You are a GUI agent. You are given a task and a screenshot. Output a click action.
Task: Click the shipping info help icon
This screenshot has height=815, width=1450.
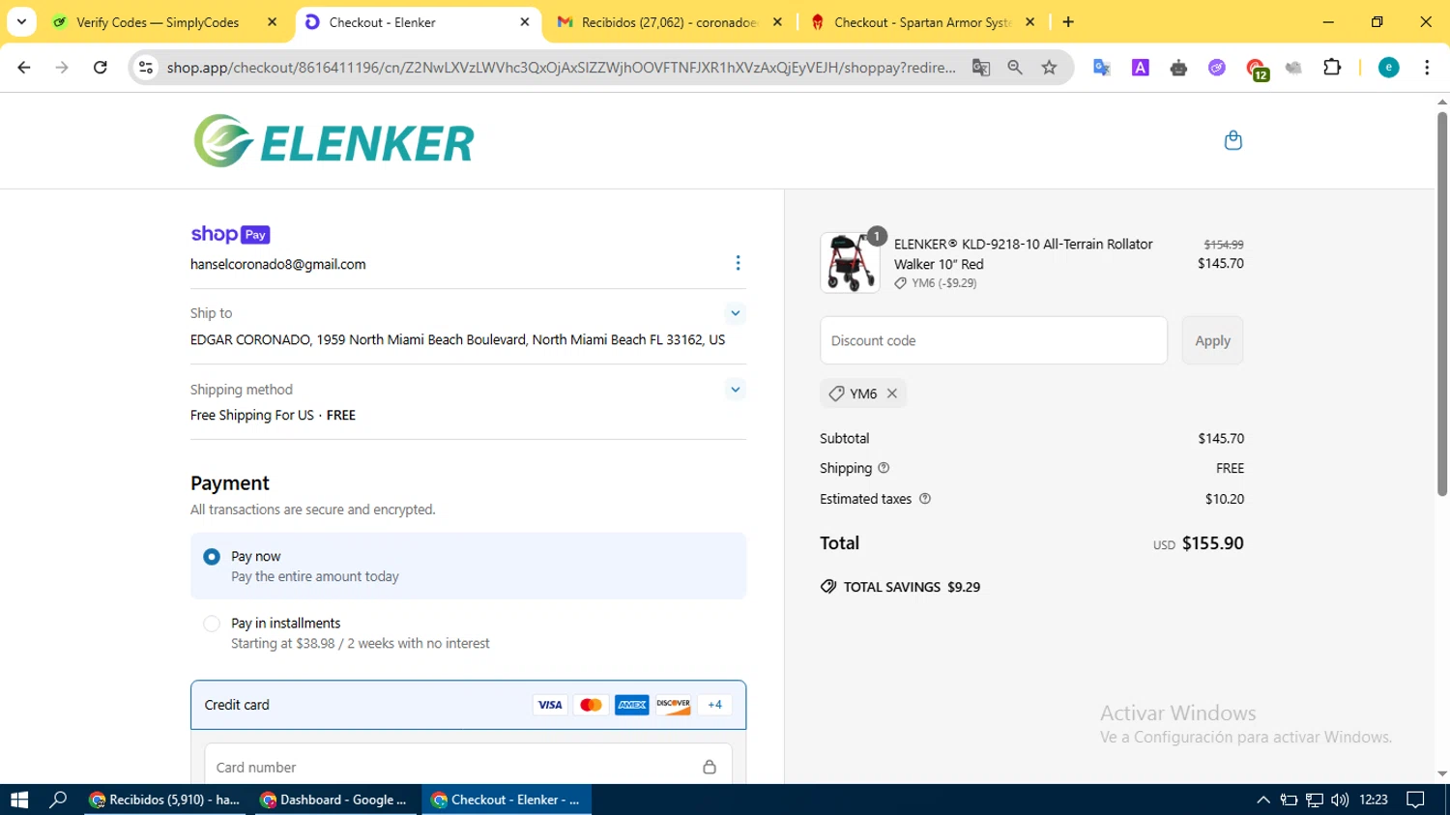point(884,468)
